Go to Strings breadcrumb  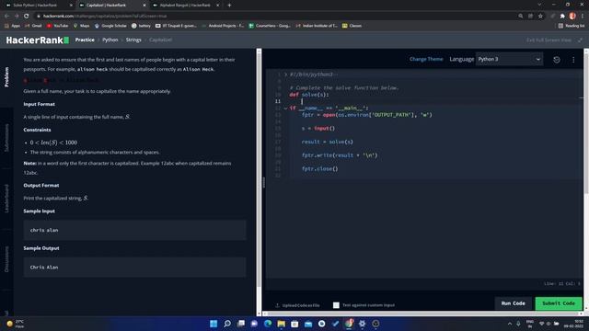tap(133, 40)
